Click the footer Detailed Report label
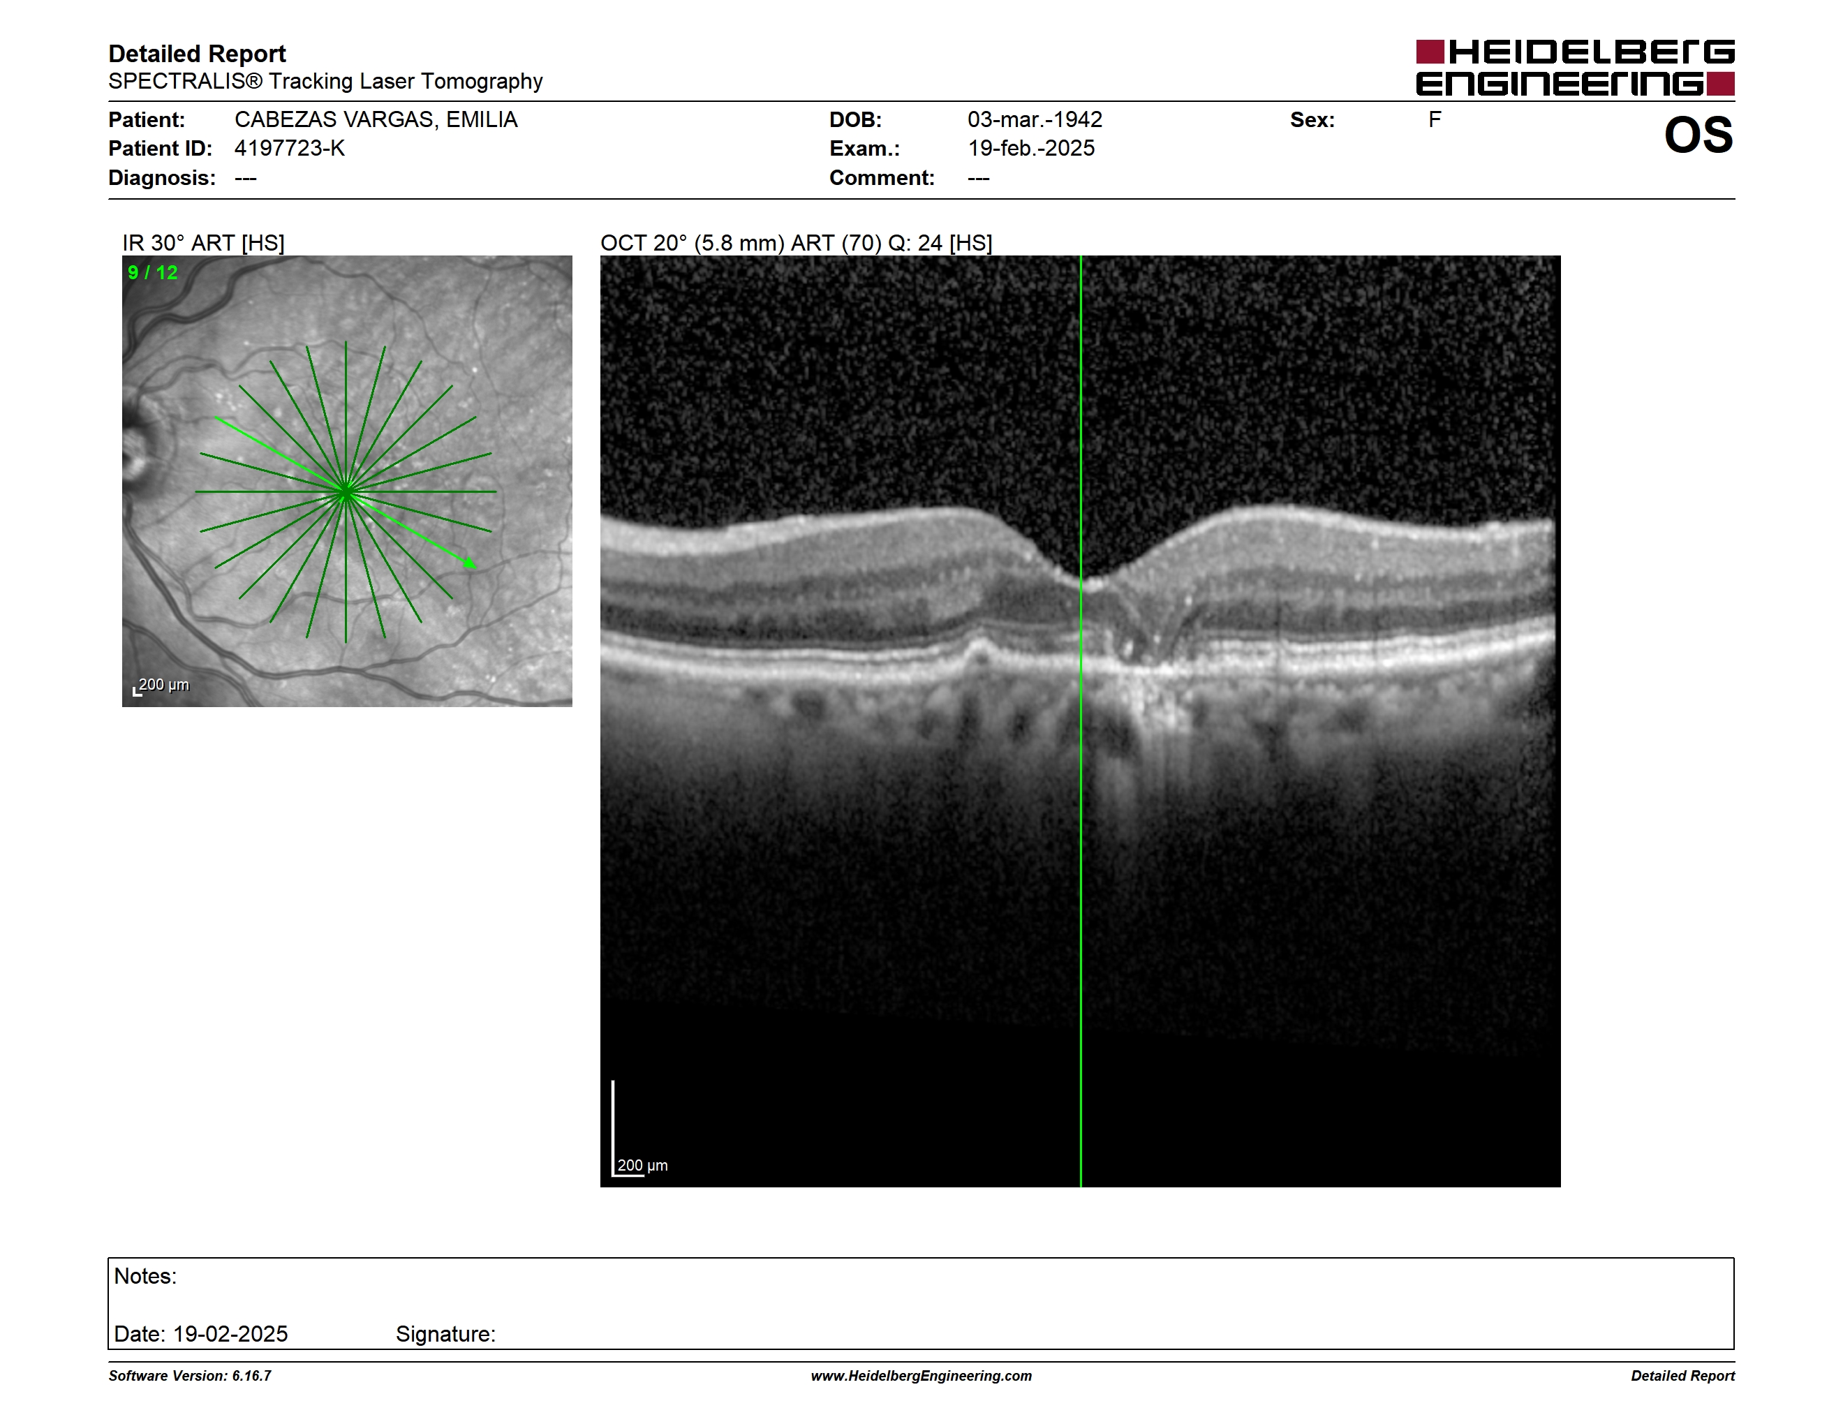Image resolution: width=1843 pixels, height=1424 pixels. point(1682,1376)
